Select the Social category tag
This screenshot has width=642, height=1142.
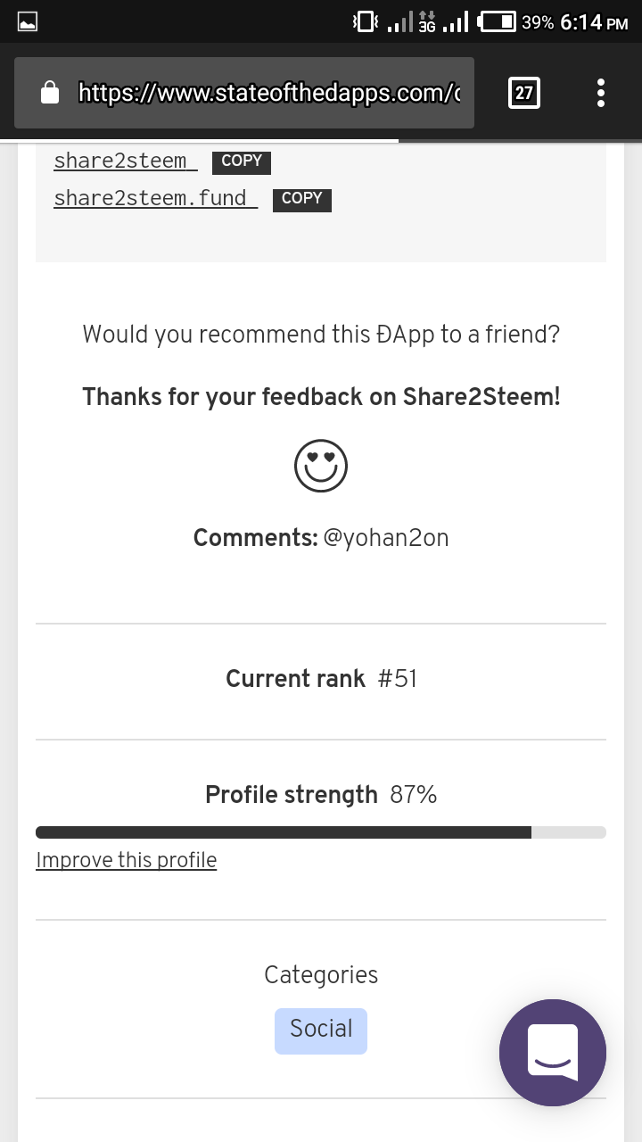[321, 1030]
